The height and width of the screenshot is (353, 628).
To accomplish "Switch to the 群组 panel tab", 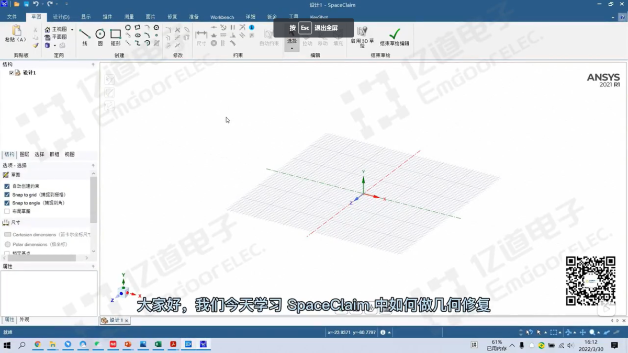I will 54,154.
